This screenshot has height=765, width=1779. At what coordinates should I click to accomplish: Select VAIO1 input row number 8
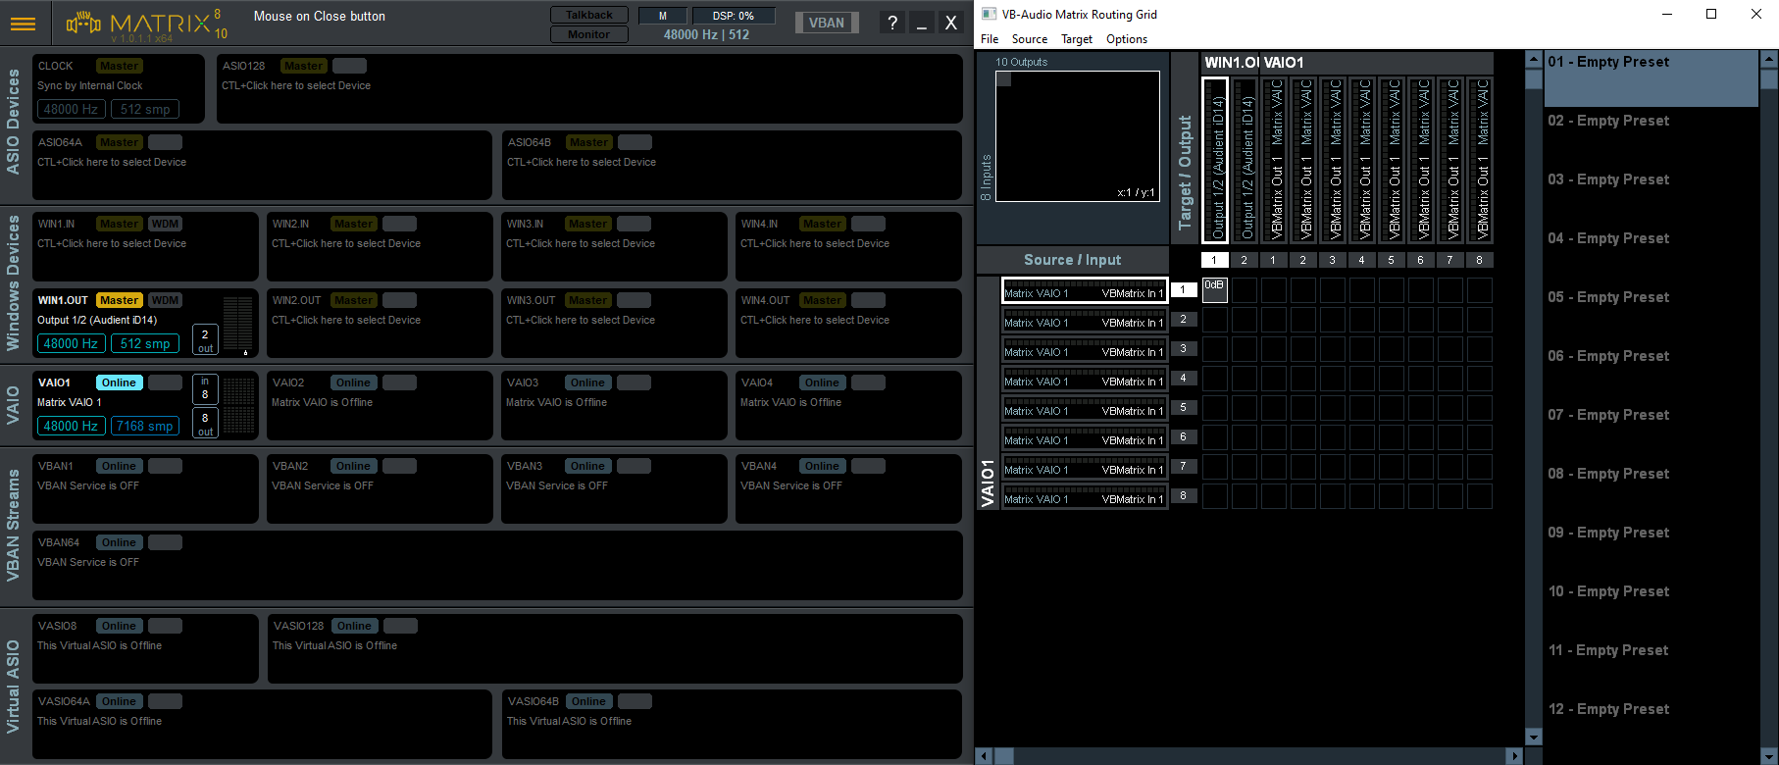pos(1184,495)
